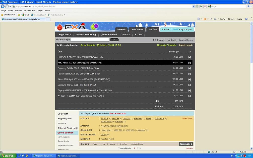Click the RSS feeds icon

pos(205,19)
